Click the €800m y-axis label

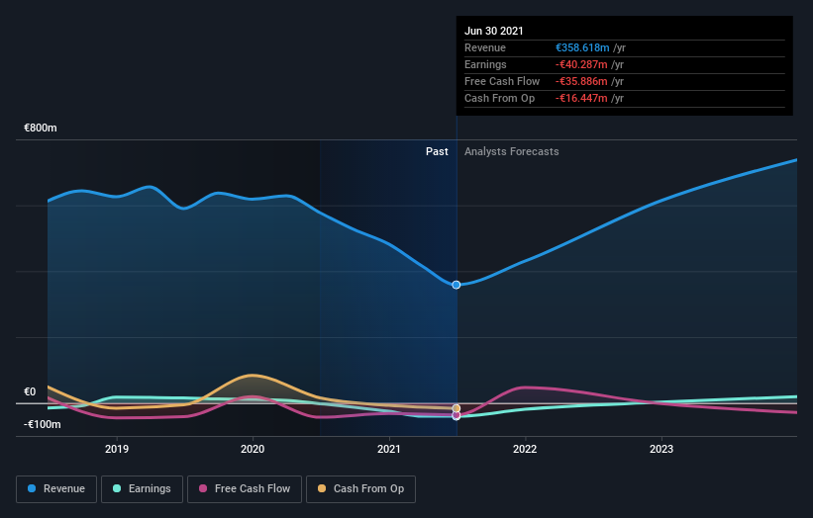pyautogui.click(x=41, y=128)
